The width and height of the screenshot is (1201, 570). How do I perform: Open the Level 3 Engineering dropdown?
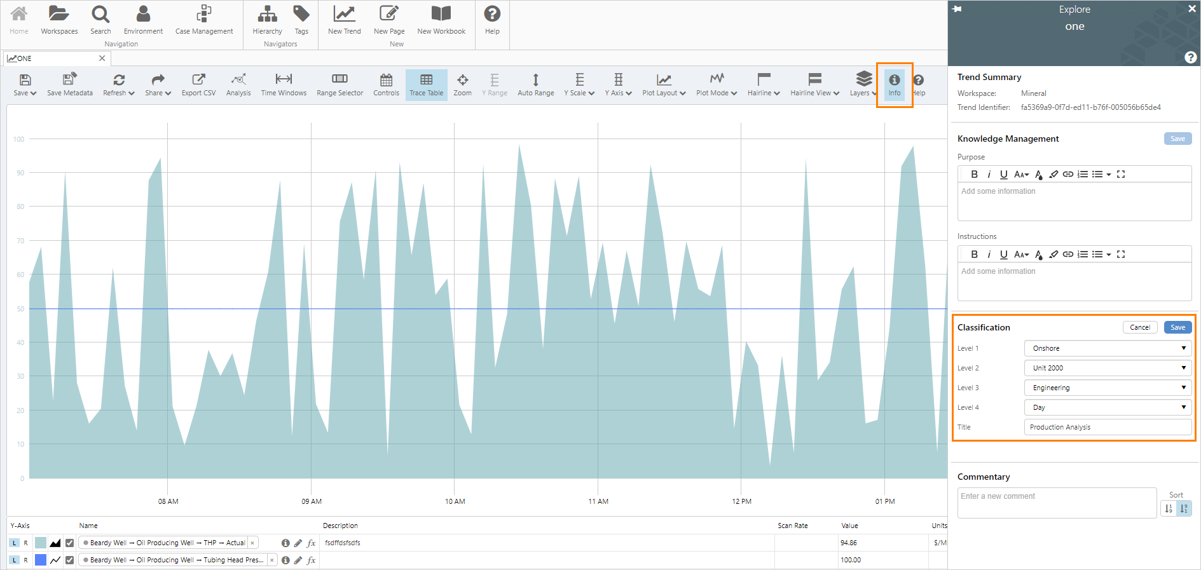pyautogui.click(x=1107, y=388)
